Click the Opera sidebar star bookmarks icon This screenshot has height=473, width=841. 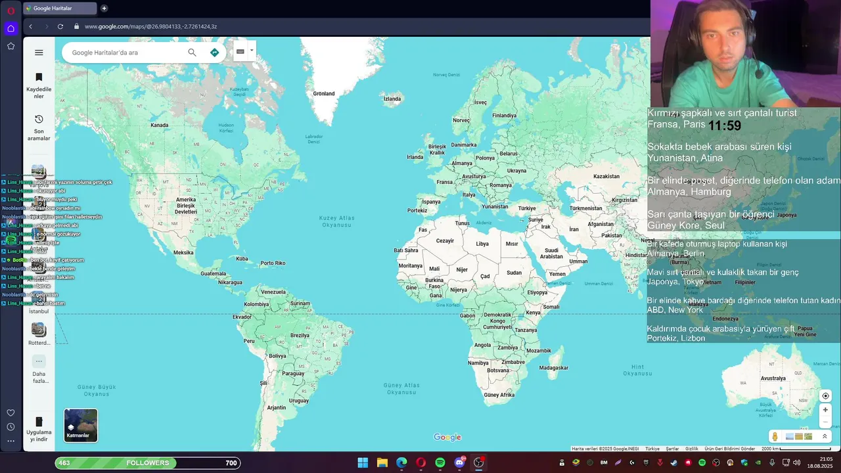point(11,46)
